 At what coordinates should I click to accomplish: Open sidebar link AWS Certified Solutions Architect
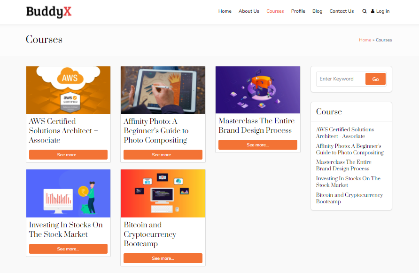[x=345, y=133]
